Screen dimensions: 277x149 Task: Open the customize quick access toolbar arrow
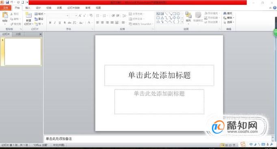tap(27, 2)
